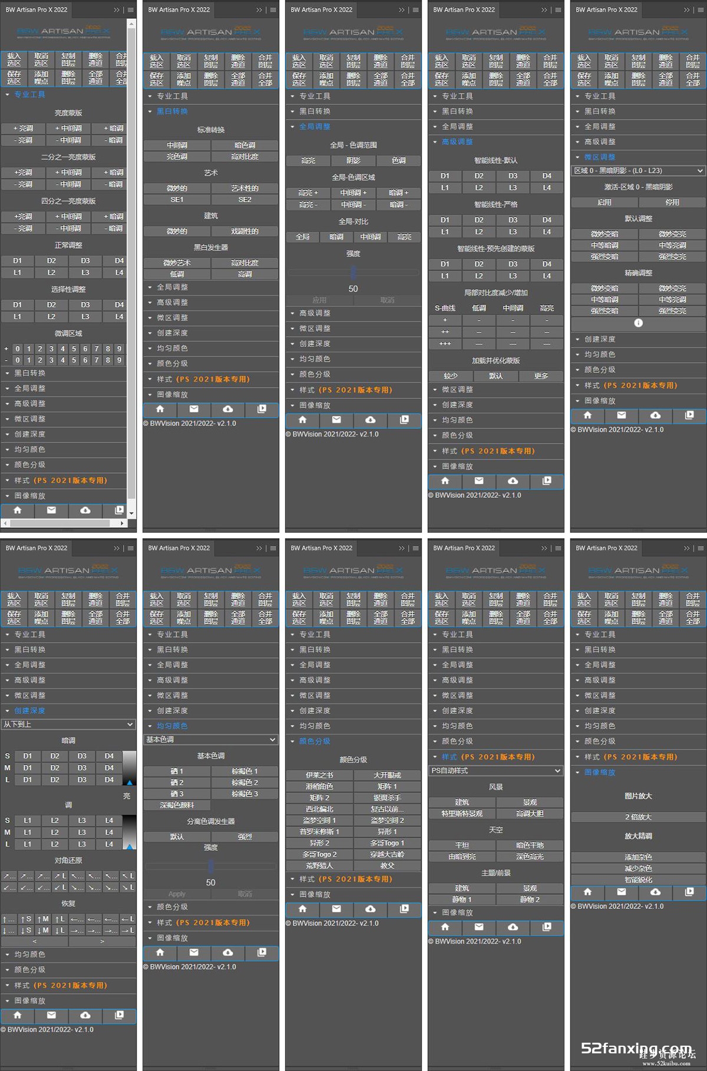This screenshot has width=707, height=1071.
Task: Click the mail icon in the open-高级调整 panel
Action: click(x=479, y=481)
